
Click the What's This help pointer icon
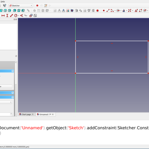[4, 6]
